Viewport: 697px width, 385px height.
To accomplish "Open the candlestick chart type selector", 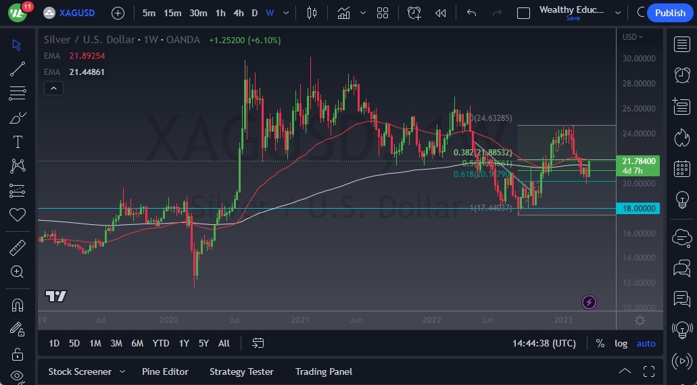I will coord(312,13).
